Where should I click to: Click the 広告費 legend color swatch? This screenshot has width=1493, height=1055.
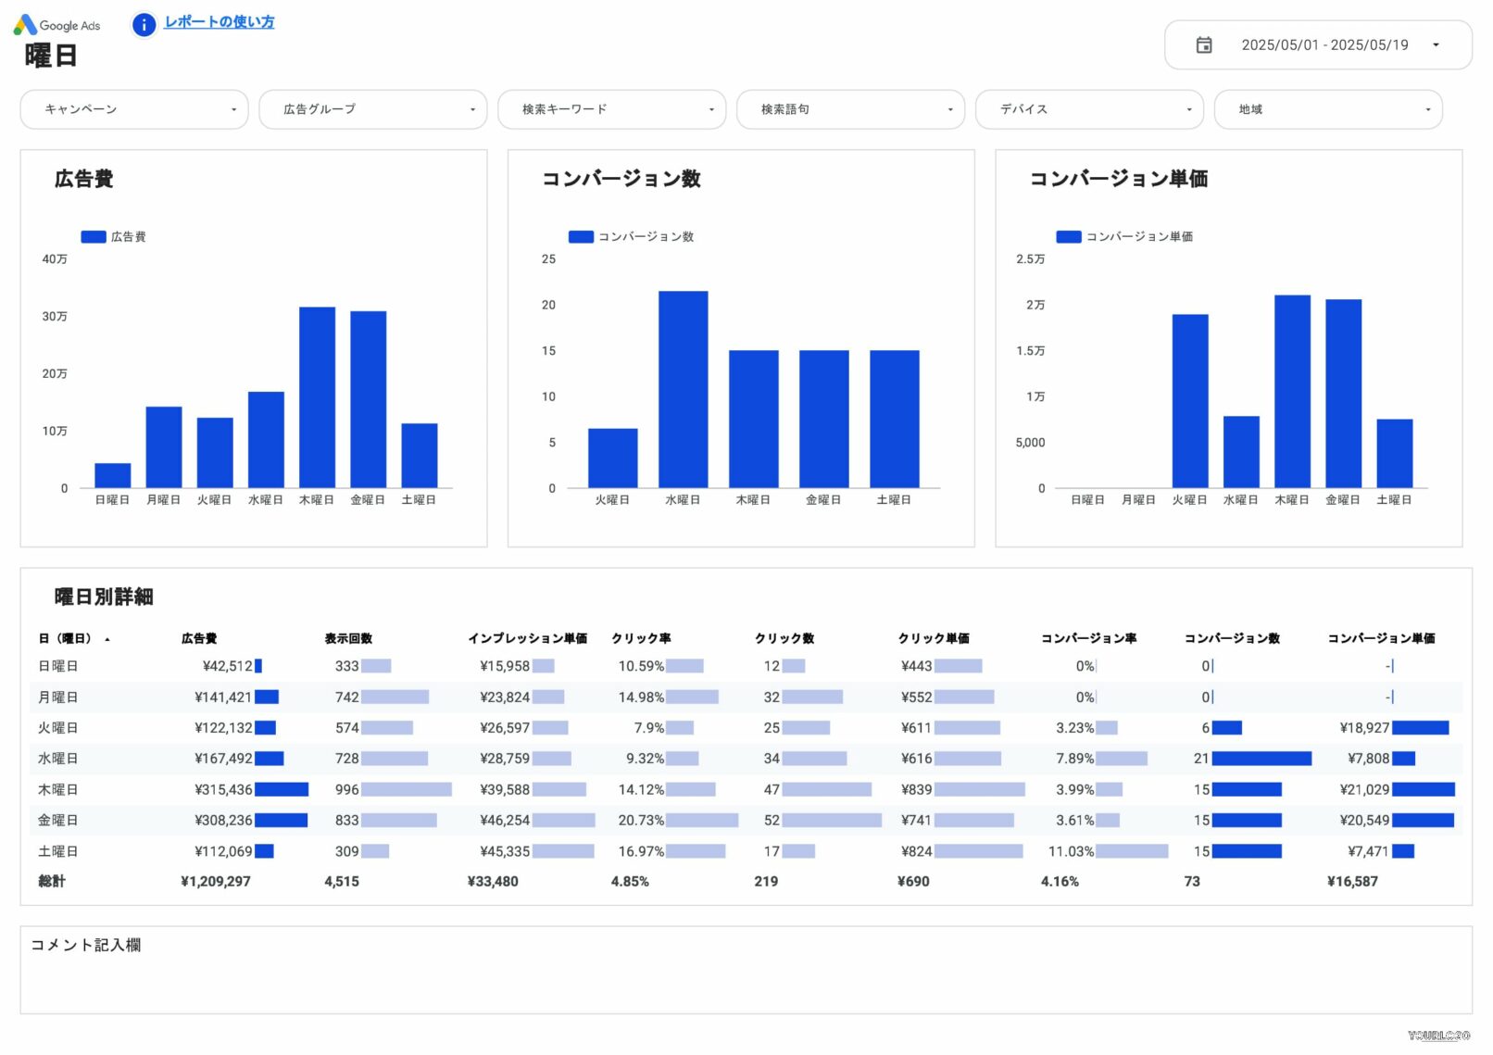point(94,237)
